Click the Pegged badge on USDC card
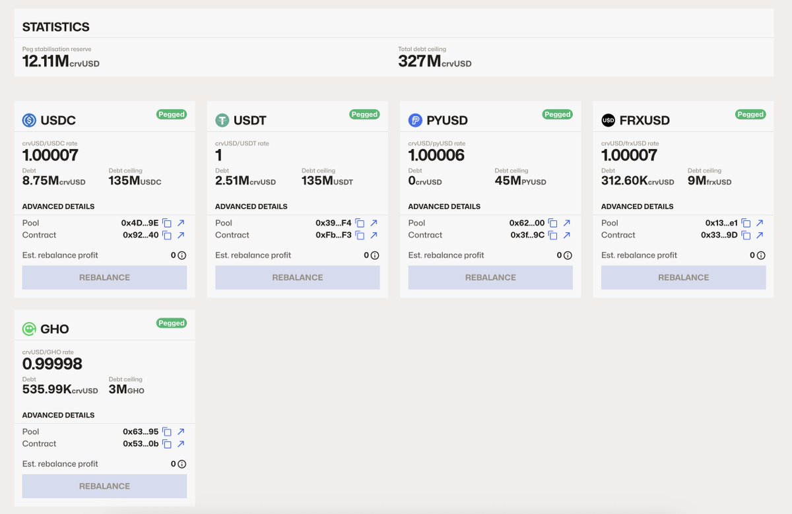Viewport: 792px width, 514px height. coord(172,114)
